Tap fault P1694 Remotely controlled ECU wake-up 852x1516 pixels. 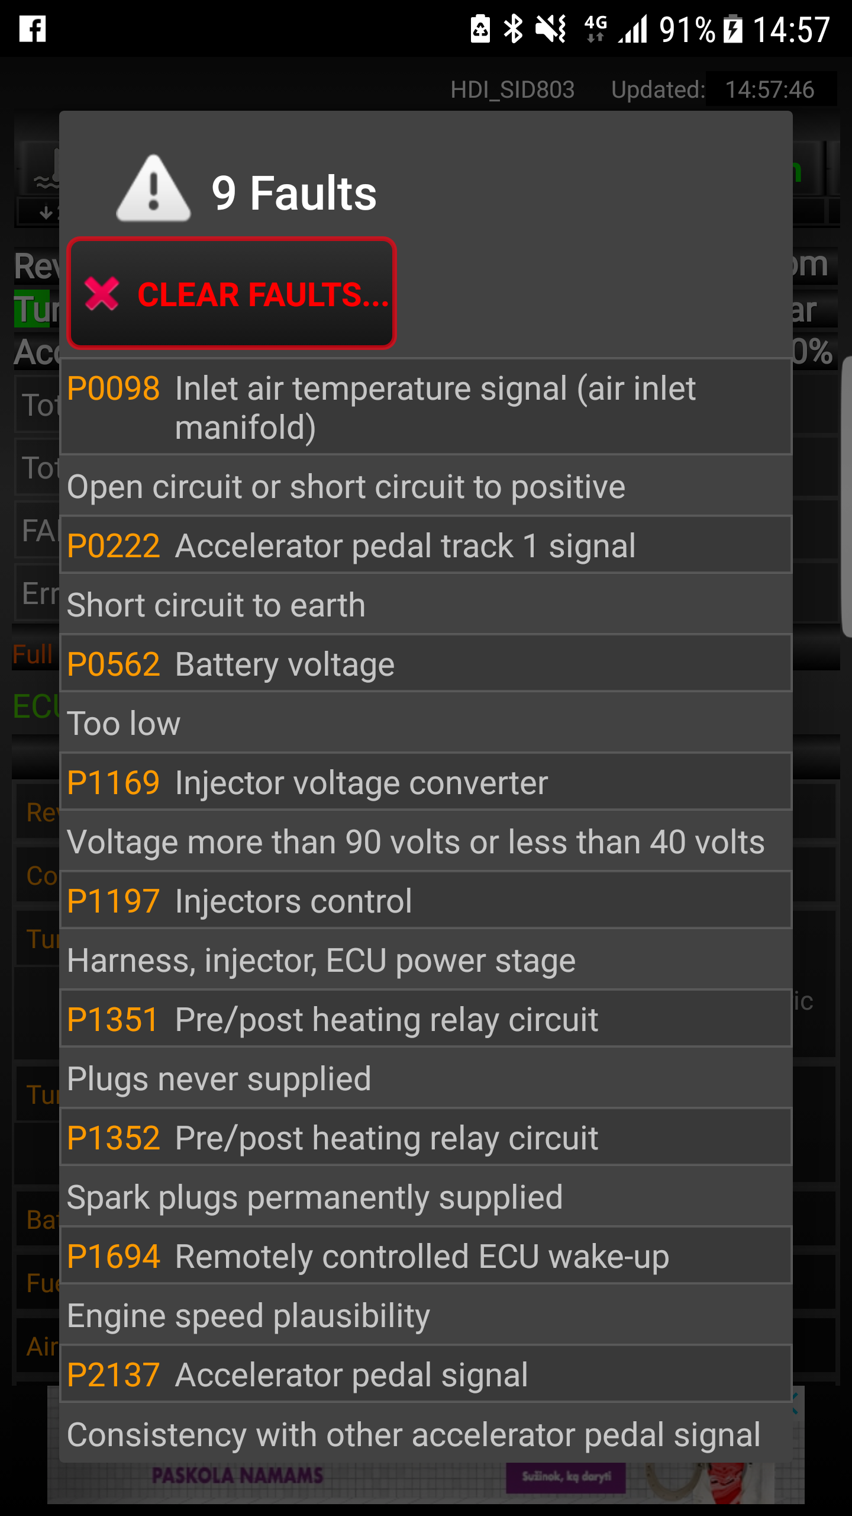tap(426, 1256)
